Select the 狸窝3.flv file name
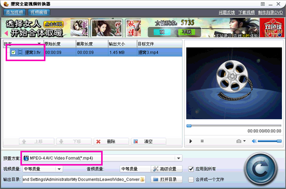Screen dimensions: 286x189 [x=33, y=52]
